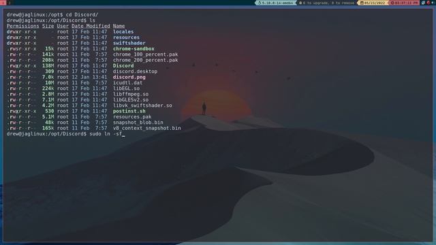Open the package updates module showing upgrades
Viewport: 436px width, 245px height.
point(326,3)
